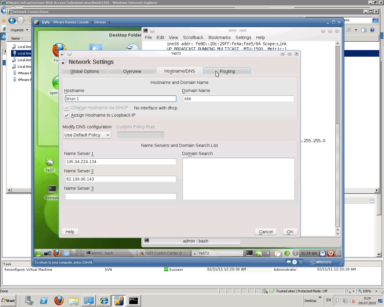Open the Bookmarks menu in Konsole
Screen dimensions: 384x307
(220, 37)
